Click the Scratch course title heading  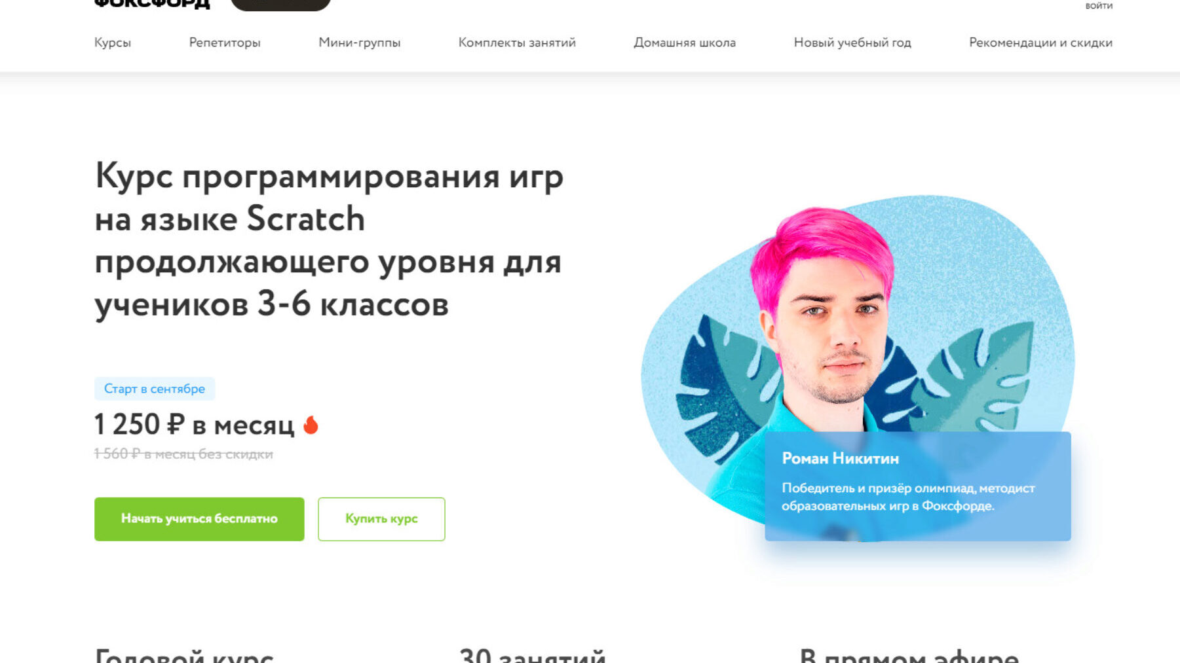[x=329, y=240]
